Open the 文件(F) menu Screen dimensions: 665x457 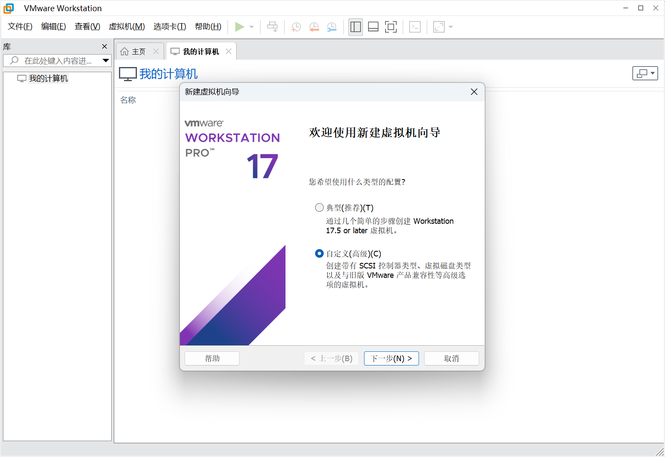click(20, 27)
